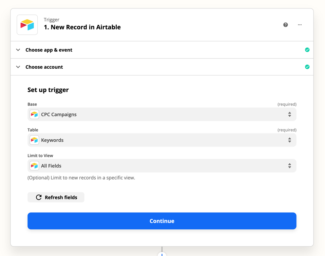
Task: Open the Table dropdown showing Keywords
Action: coord(162,140)
